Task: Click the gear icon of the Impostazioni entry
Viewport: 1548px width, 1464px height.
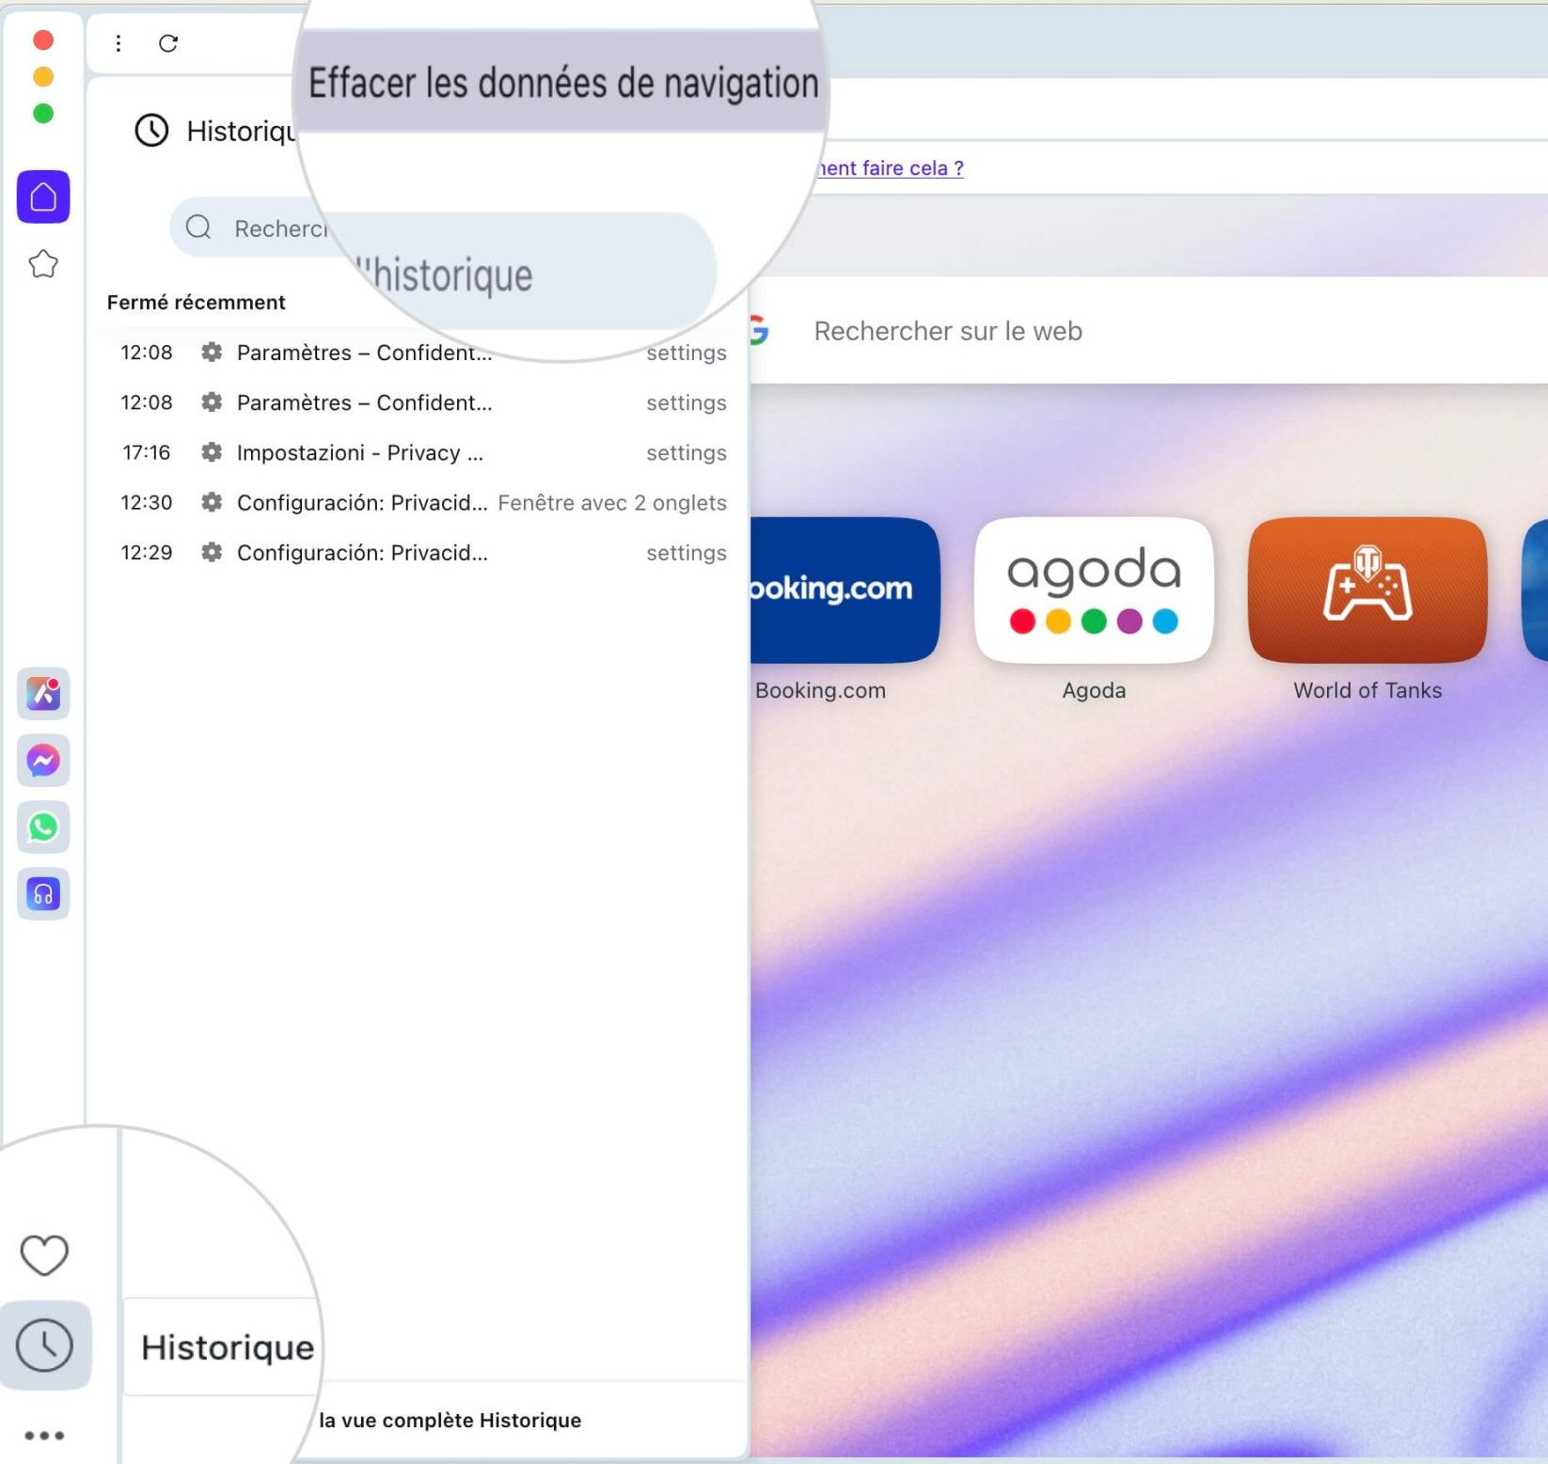Action: [212, 452]
